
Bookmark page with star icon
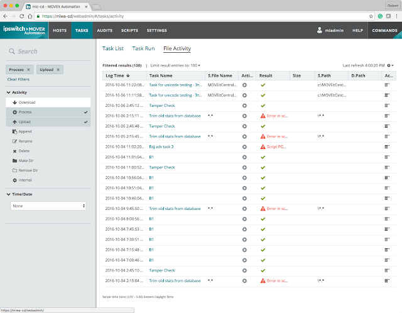[371, 16]
